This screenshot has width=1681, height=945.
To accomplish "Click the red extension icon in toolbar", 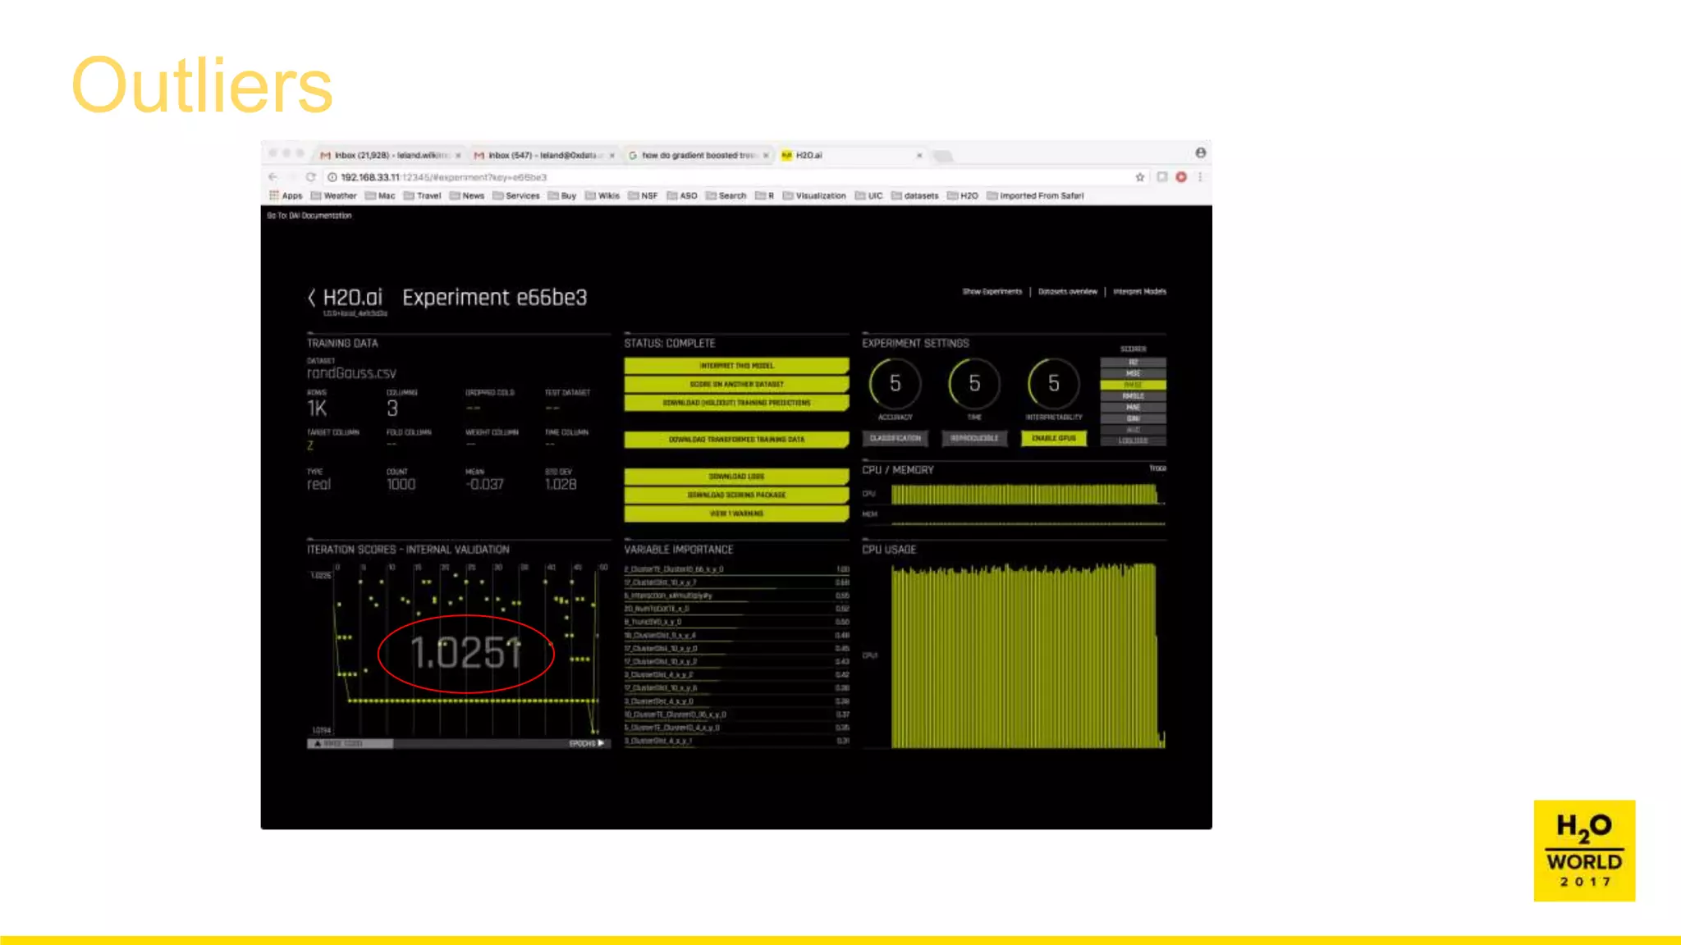I will [1181, 177].
